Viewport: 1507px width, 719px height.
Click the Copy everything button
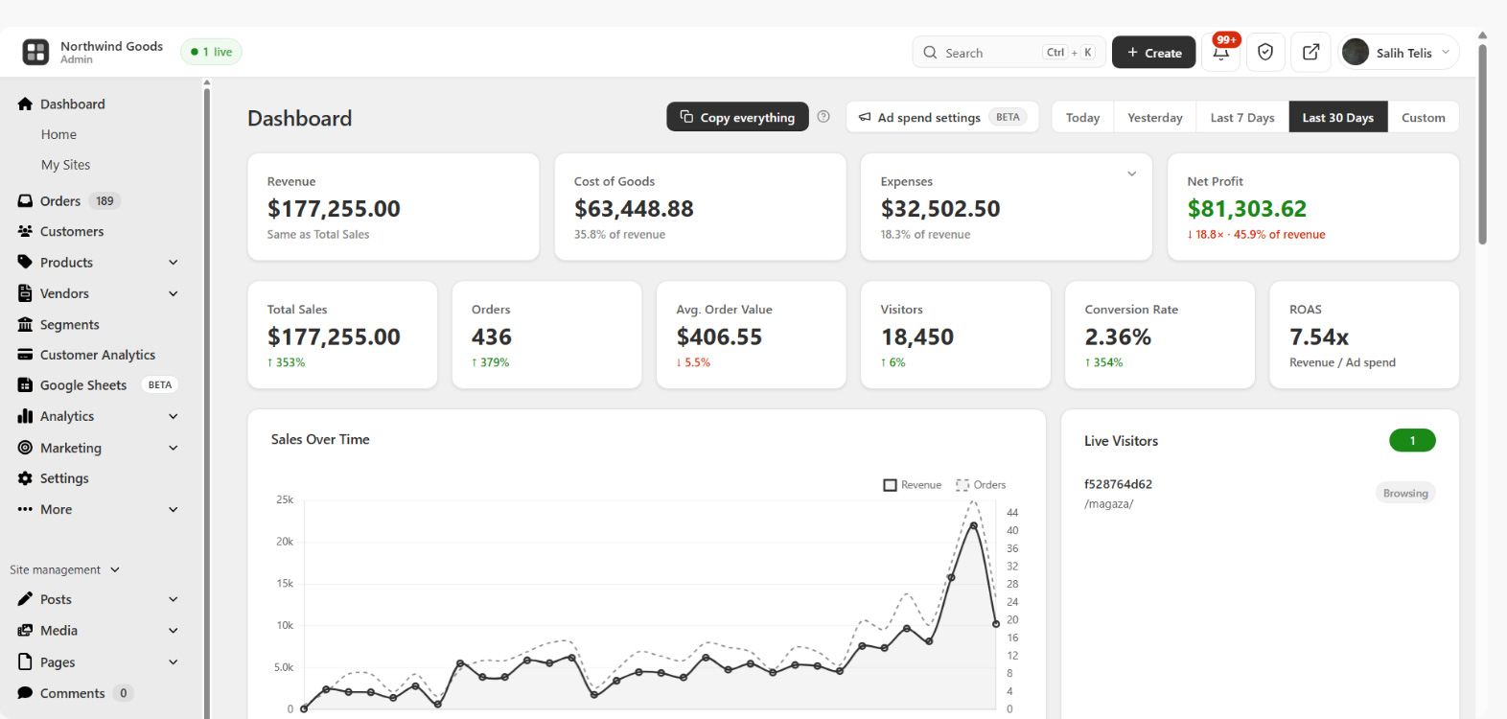(x=737, y=117)
